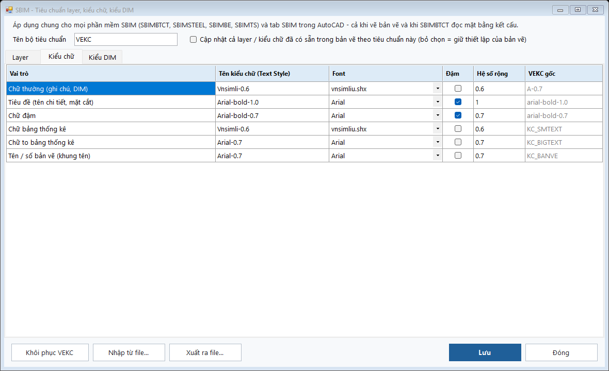Save settings with the 'Lưu' button
This screenshot has height=371, width=609.
tap(485, 353)
